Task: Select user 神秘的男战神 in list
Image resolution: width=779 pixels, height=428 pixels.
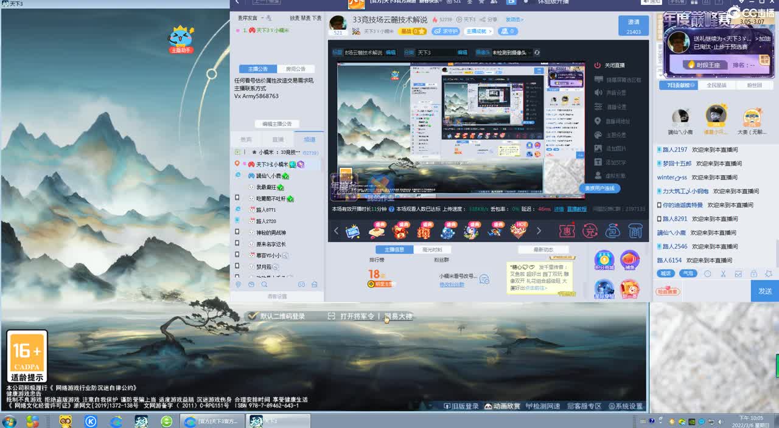Action: tap(271, 232)
